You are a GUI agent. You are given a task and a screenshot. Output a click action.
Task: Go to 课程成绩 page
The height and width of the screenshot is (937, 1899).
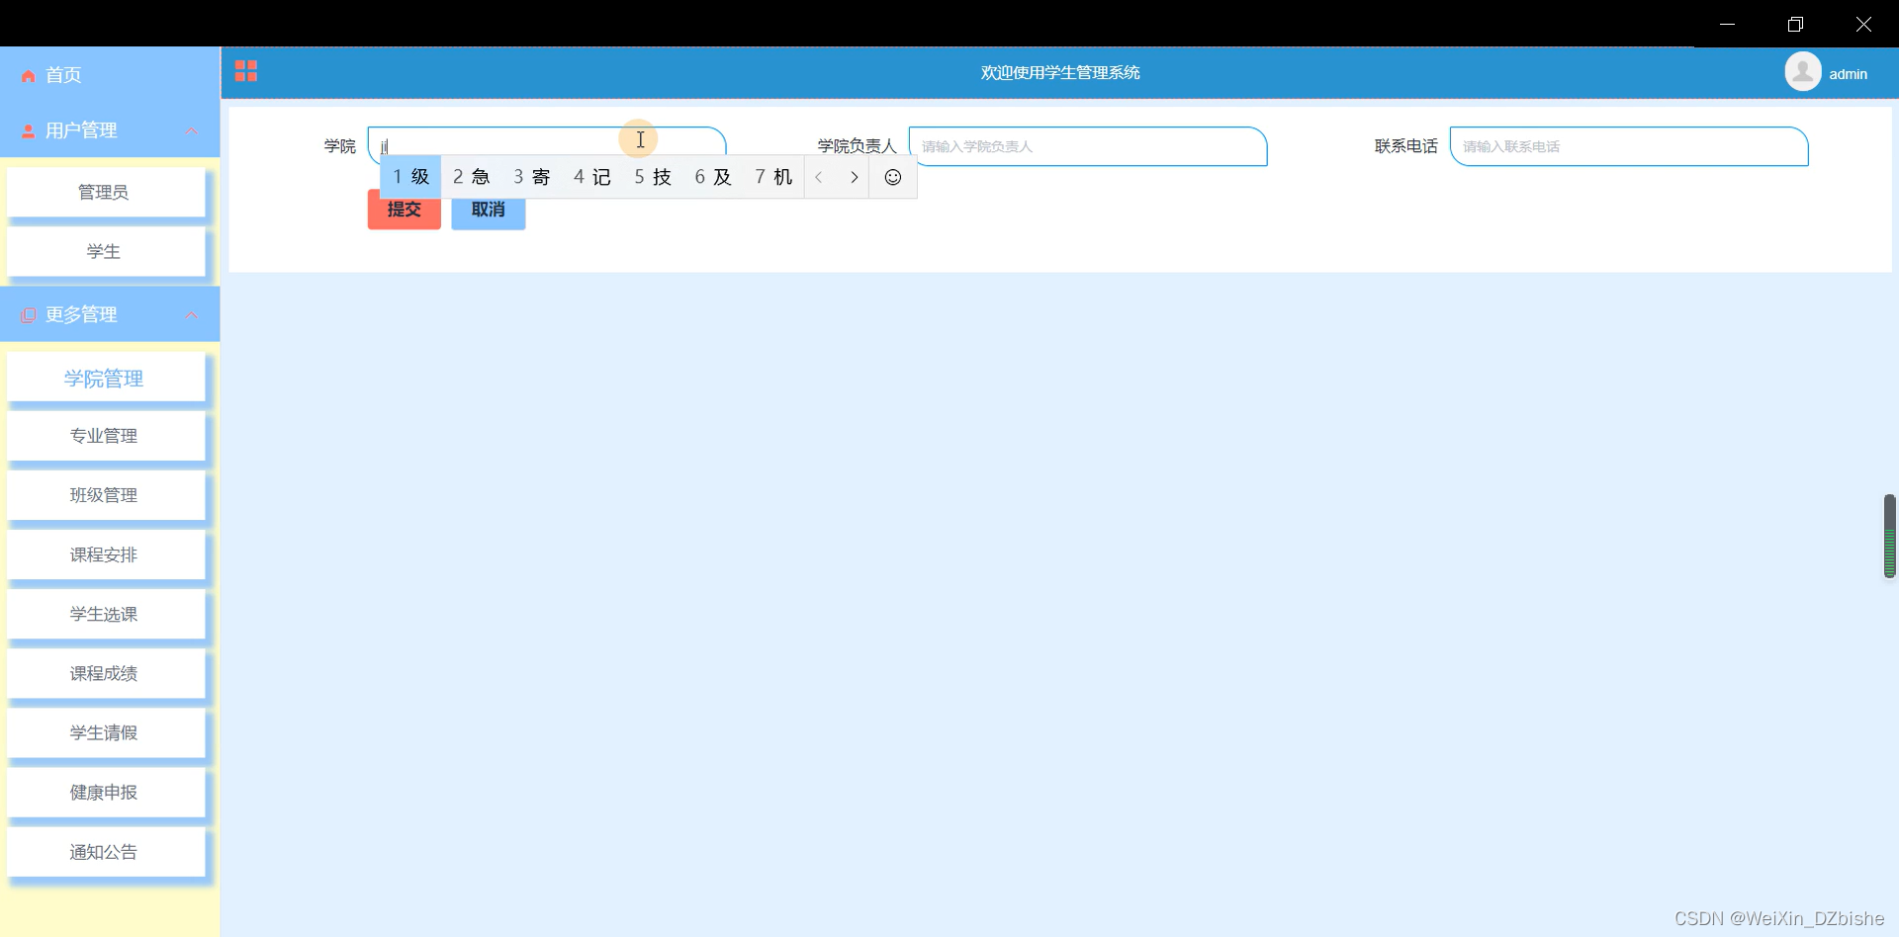point(106,673)
